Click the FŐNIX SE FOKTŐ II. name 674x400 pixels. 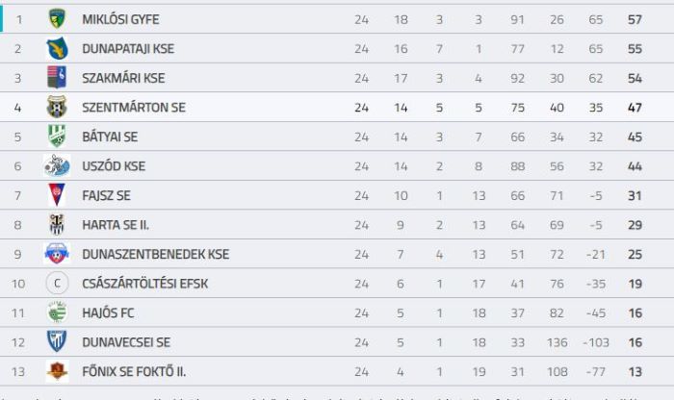134,371
